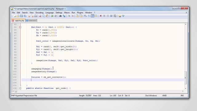Image resolution: width=197 pixels, height=111 pixels.
Task: Open the Search menu
Action: point(25,13)
